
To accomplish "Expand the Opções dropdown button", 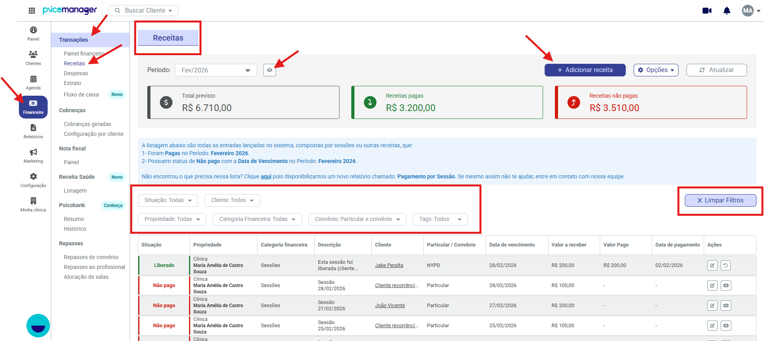I will click(x=656, y=70).
